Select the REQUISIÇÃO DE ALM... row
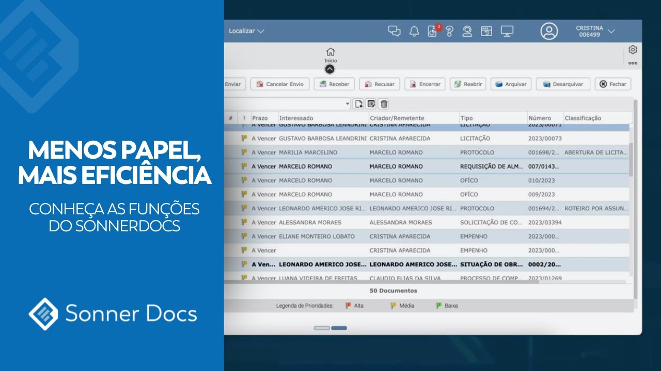Image resolution: width=661 pixels, height=371 pixels. pos(427,166)
